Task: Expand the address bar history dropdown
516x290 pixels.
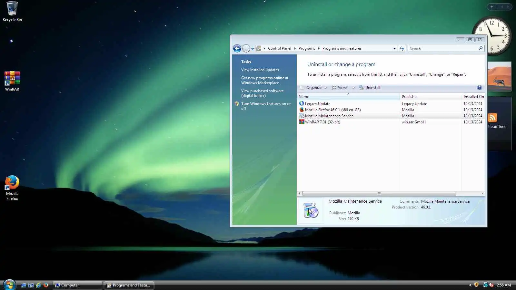Action: click(x=394, y=48)
